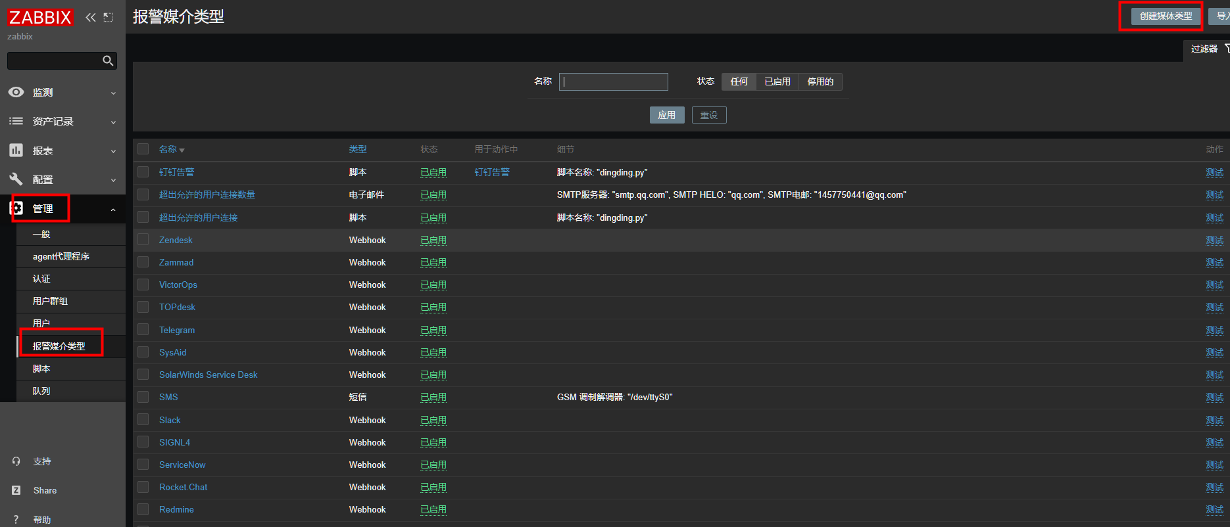Open the 超出允许的用户连接 media type link

(x=198, y=218)
